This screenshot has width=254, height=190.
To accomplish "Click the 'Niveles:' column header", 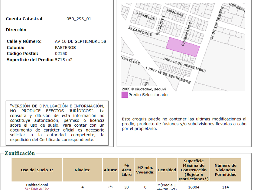I will [83, 170].
